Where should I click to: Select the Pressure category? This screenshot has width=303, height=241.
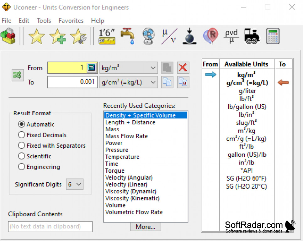[146, 150]
